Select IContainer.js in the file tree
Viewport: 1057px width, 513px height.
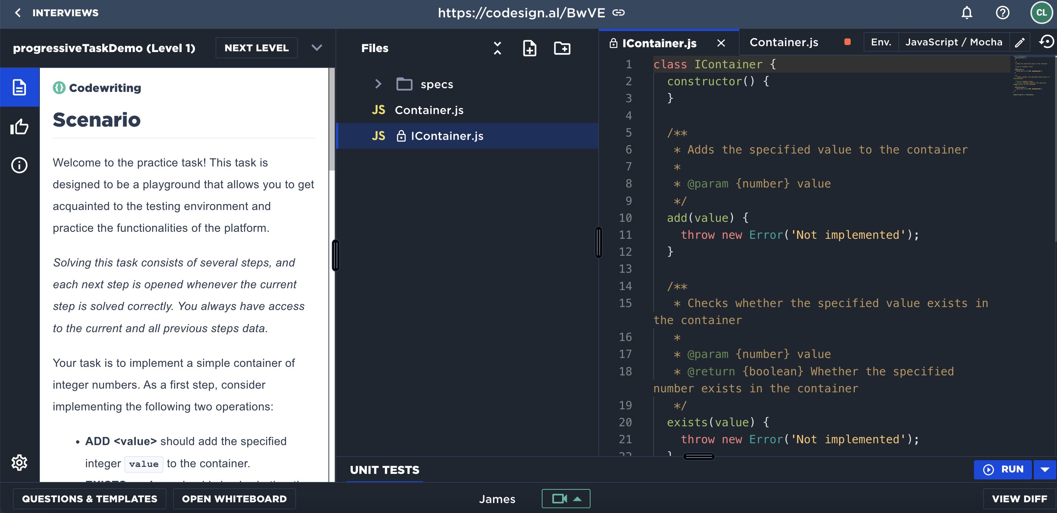click(x=467, y=136)
